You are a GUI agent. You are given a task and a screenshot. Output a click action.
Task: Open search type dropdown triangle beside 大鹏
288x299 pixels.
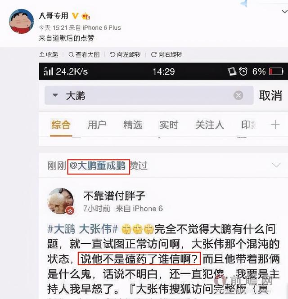coord(55,95)
